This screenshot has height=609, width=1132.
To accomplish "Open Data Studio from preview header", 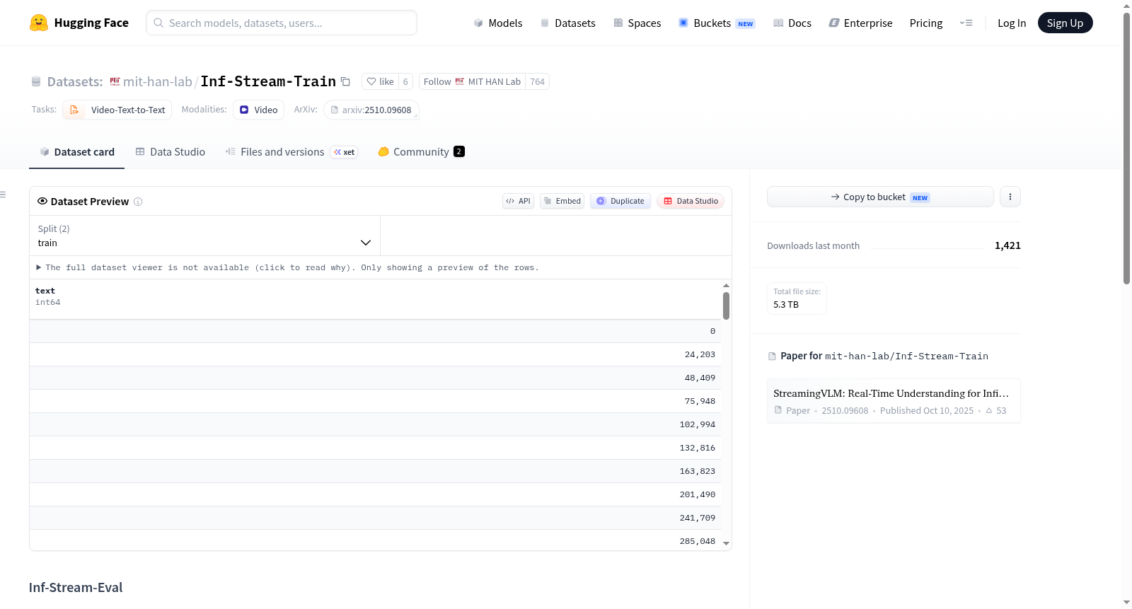I will coord(691,201).
